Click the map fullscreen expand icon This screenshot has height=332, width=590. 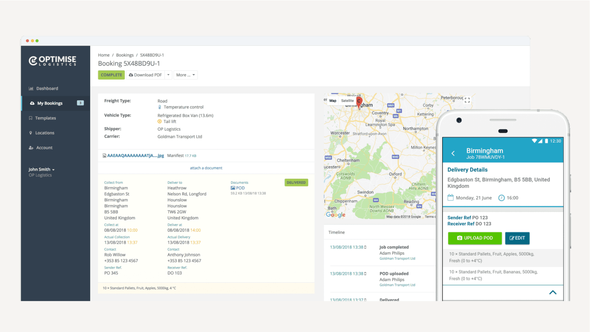pyautogui.click(x=467, y=100)
